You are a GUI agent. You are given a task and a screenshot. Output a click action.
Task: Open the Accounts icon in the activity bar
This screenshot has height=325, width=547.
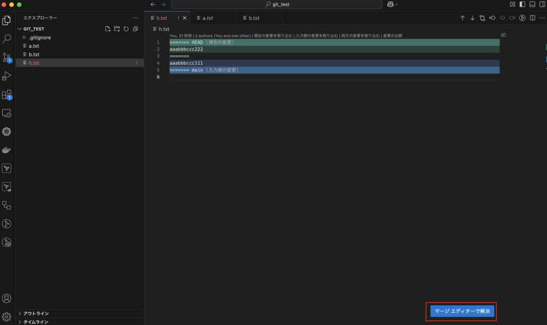(6, 298)
